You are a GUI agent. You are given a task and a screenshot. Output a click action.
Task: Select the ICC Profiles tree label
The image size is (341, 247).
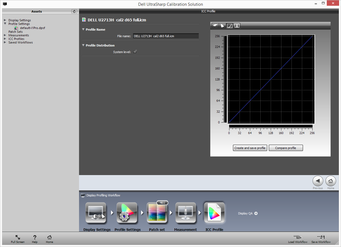pos(16,39)
